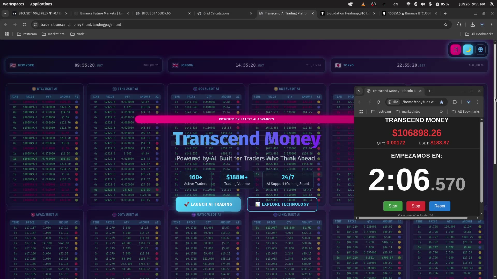
Task: Click the Explore Technology button
Action: click(282, 204)
